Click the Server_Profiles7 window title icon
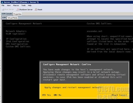Screen dimensions: 133x103 coord(2,2)
